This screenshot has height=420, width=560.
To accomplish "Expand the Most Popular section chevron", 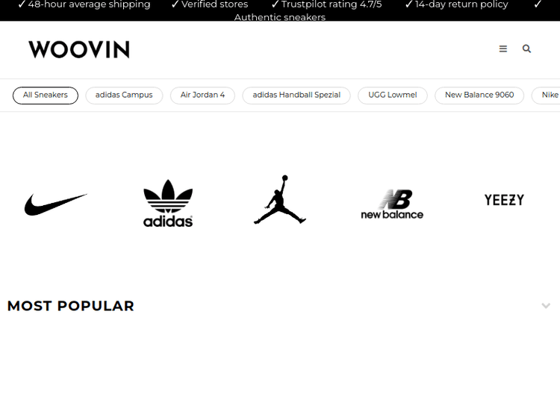I will click(x=546, y=306).
